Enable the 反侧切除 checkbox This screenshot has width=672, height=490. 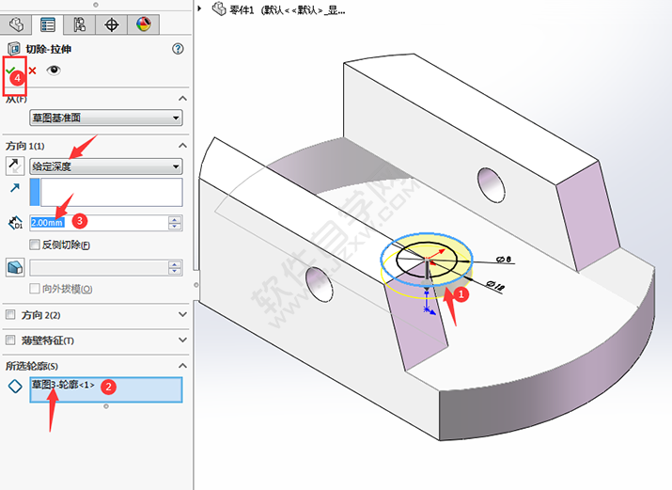pyautogui.click(x=35, y=245)
